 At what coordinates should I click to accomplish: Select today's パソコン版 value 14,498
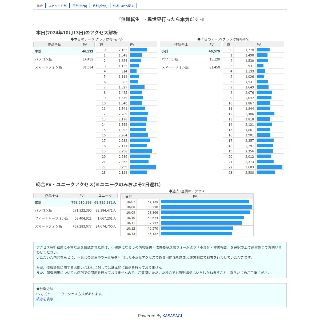tap(88, 59)
